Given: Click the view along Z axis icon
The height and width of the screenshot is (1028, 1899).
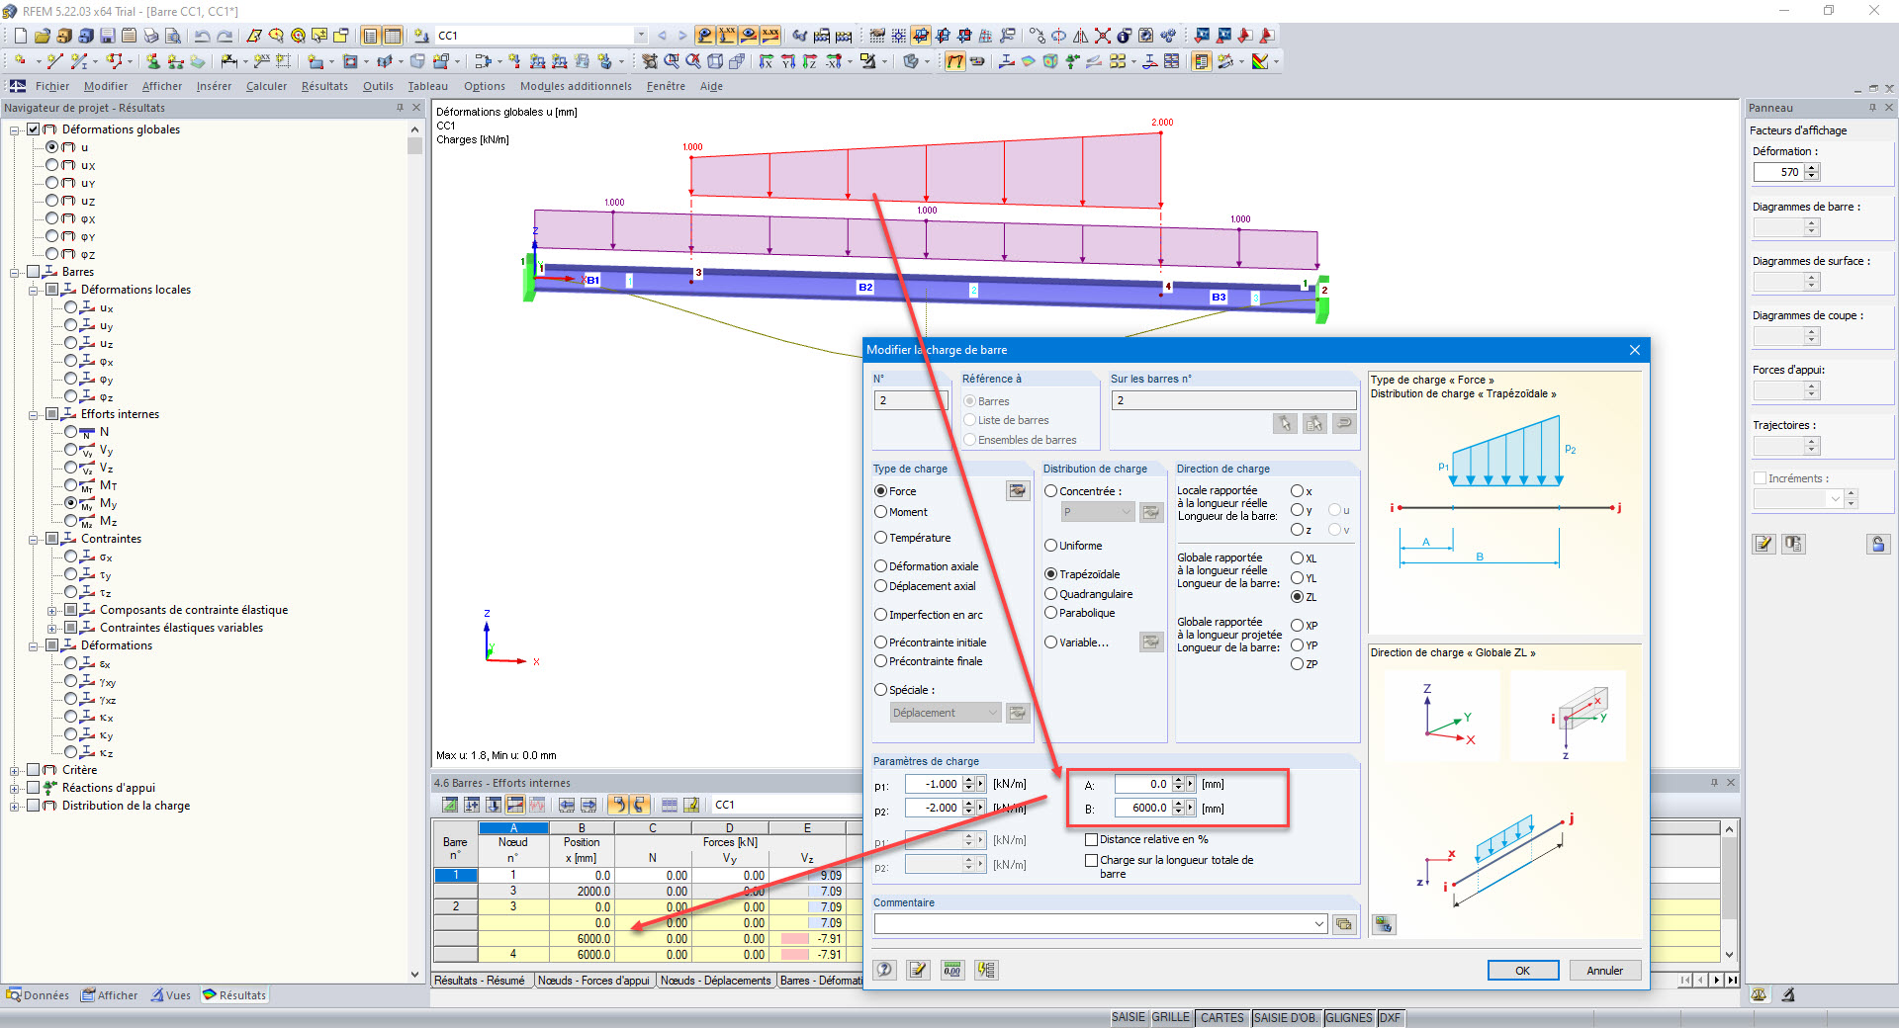Looking at the screenshot, I should (x=809, y=61).
